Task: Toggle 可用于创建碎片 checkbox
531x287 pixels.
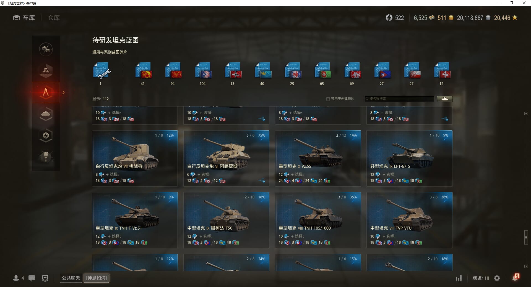Action: (328, 99)
